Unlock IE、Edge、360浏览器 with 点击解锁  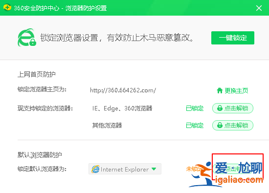233,108
